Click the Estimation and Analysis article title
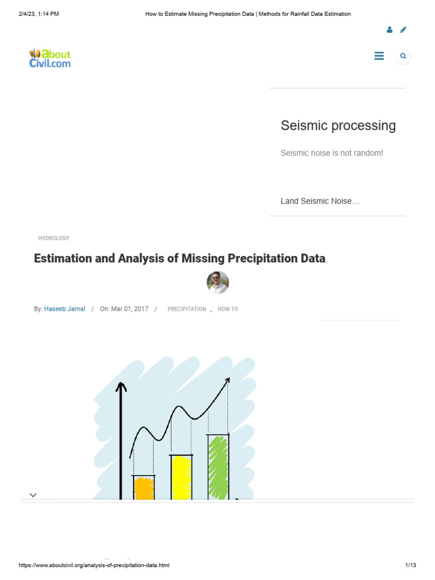 [x=180, y=259]
